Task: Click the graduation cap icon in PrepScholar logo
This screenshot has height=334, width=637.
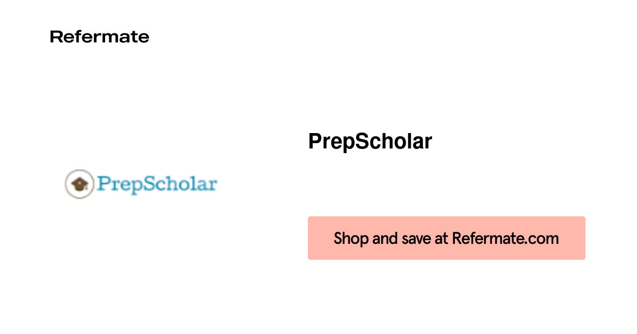Action: tap(79, 184)
